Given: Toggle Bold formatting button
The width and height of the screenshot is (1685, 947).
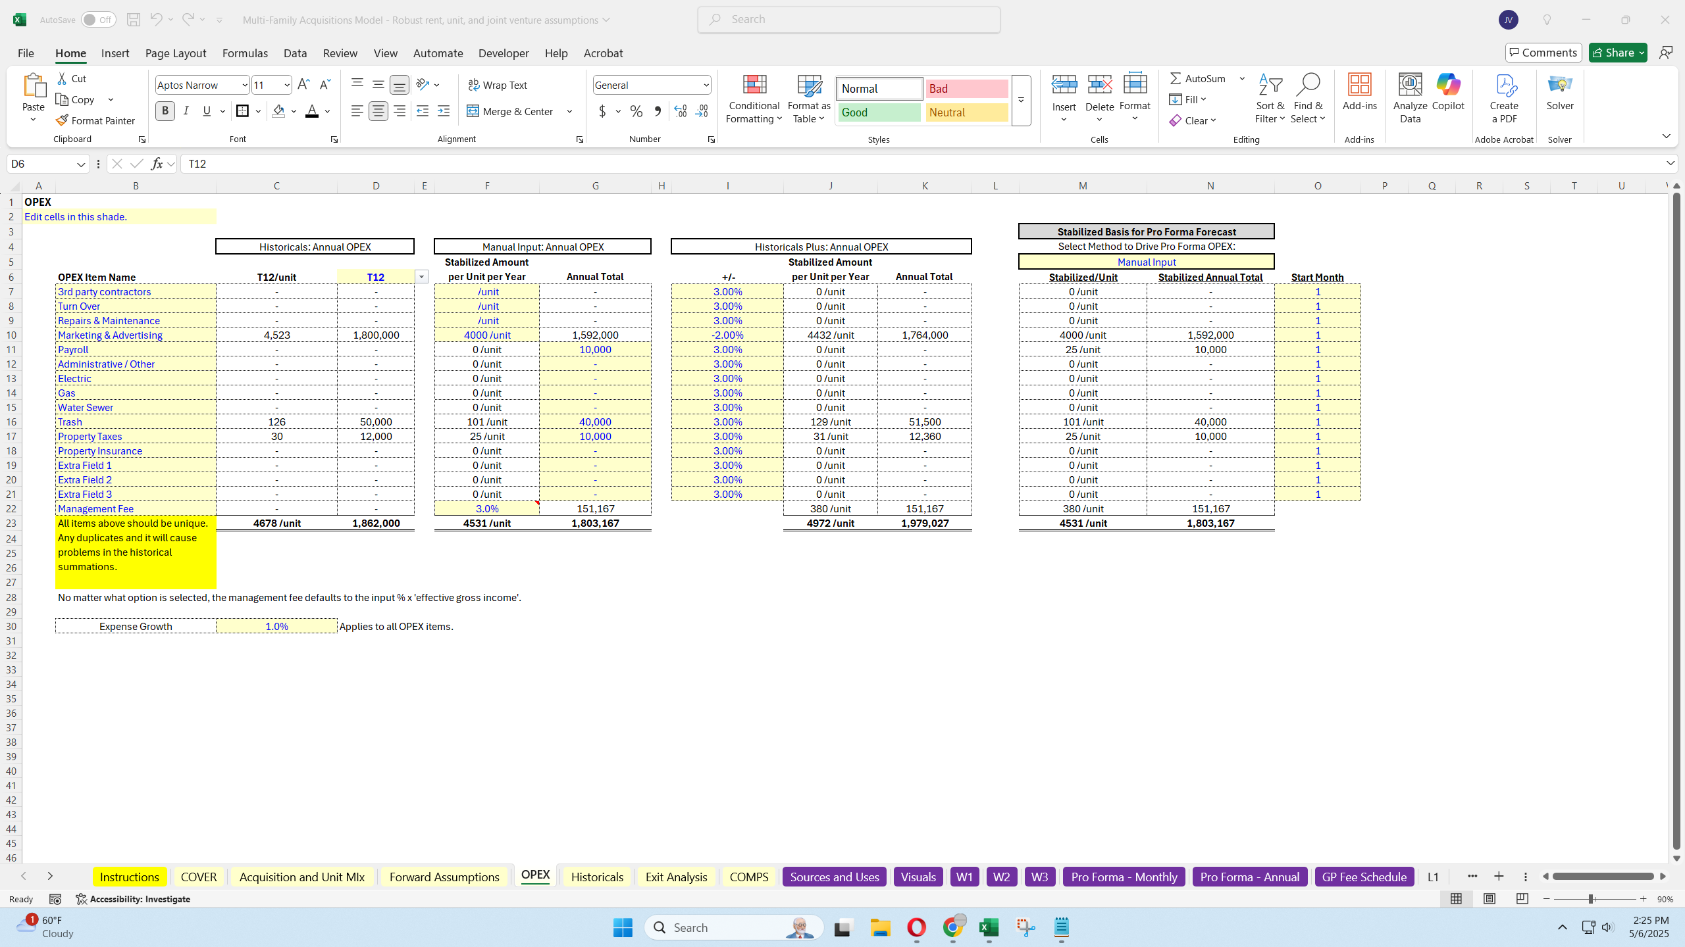Looking at the screenshot, I should 165,111.
